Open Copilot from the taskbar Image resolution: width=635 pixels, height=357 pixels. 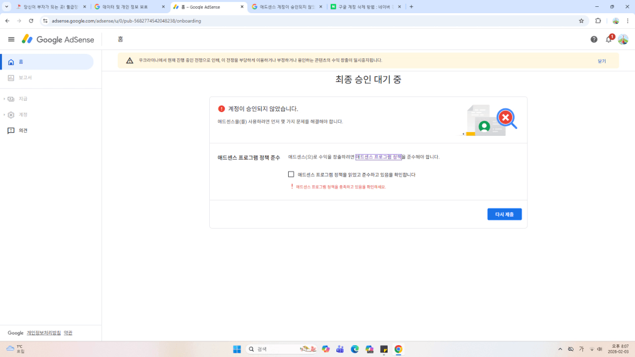(x=326, y=349)
